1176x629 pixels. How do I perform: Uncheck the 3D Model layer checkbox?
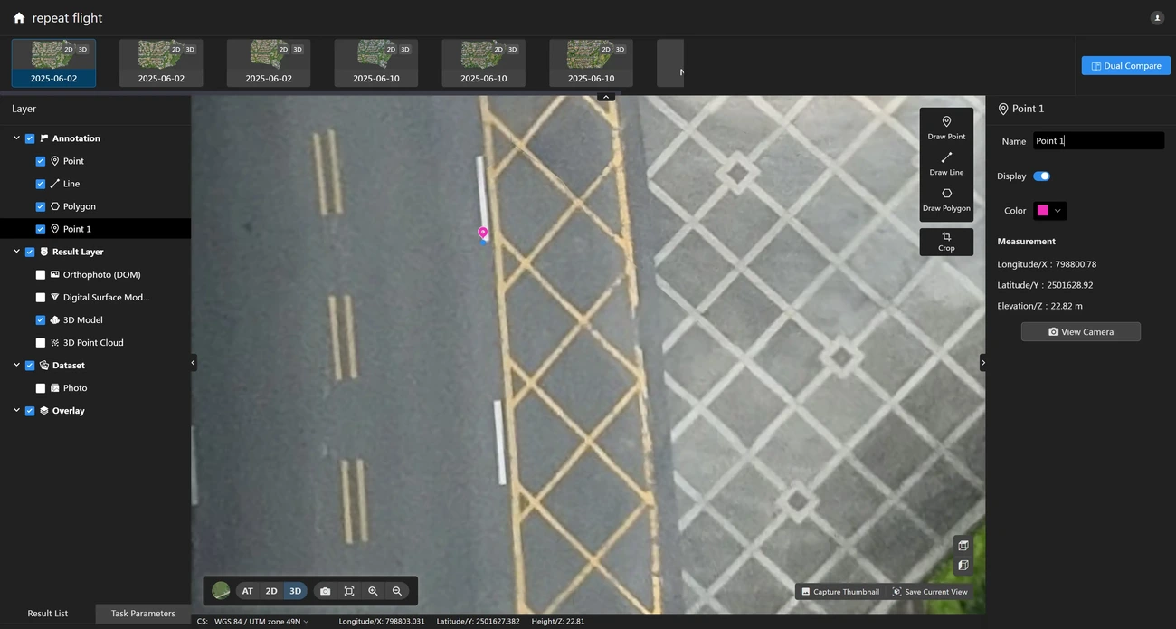point(41,319)
